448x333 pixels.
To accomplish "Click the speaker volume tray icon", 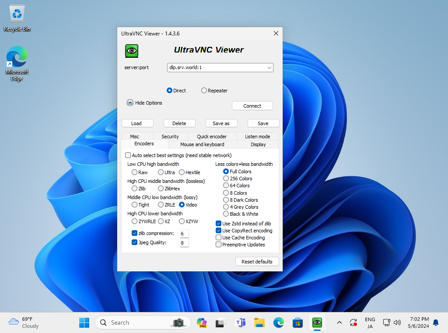I will pyautogui.click(x=397, y=322).
